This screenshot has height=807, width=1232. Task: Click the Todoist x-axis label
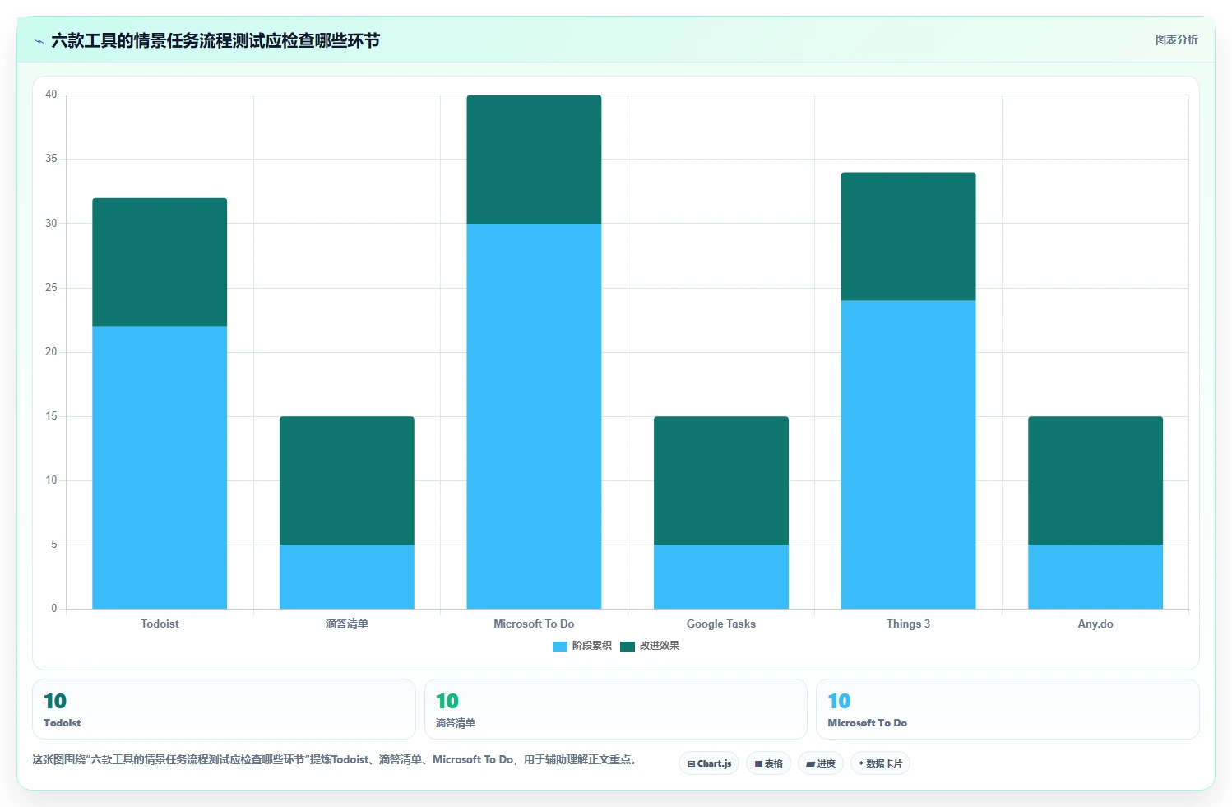point(160,624)
